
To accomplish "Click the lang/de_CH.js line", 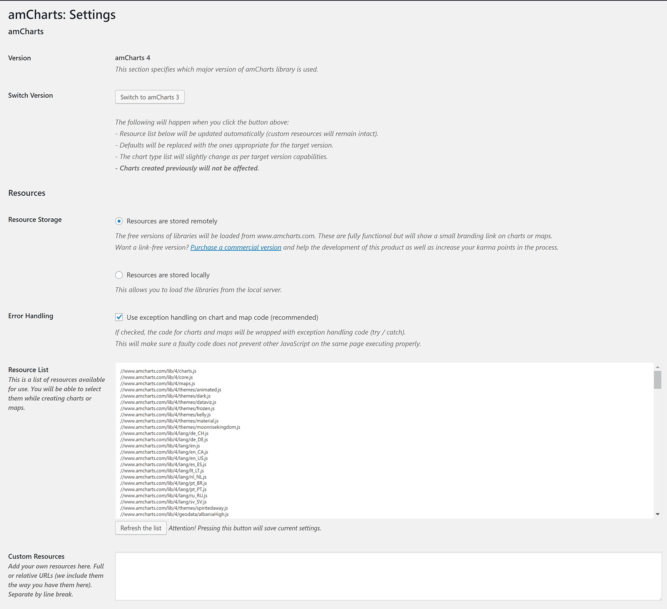I will [x=164, y=434].
